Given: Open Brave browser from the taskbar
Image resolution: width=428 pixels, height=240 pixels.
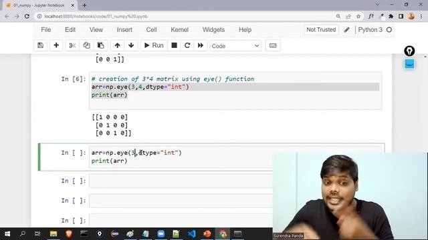Looking at the screenshot, I should 69,234.
